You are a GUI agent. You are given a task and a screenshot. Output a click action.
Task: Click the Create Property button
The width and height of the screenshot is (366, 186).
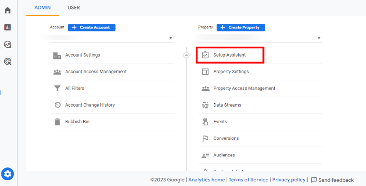[241, 27]
